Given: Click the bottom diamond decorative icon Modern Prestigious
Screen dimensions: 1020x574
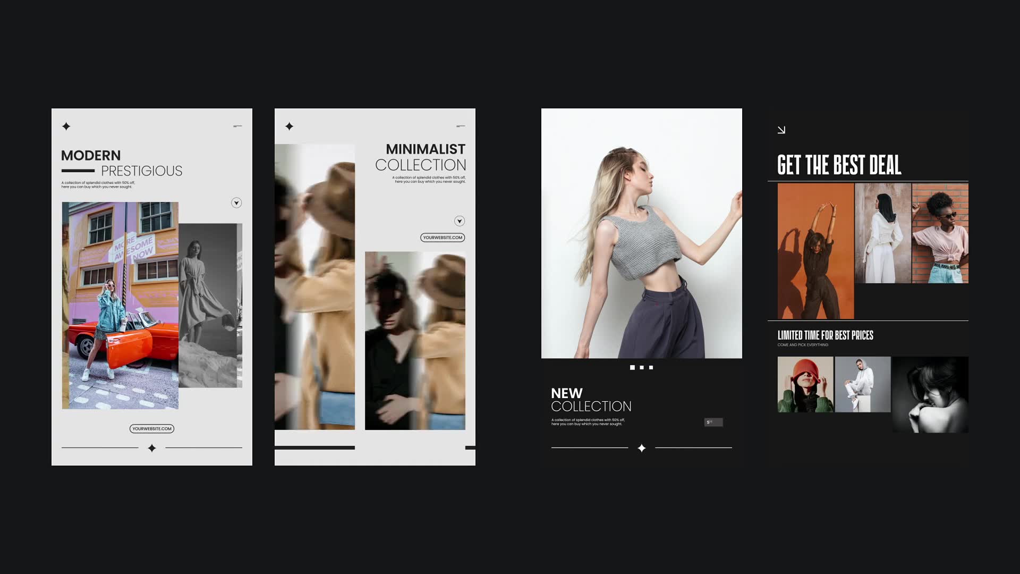Looking at the screenshot, I should 151,448.
